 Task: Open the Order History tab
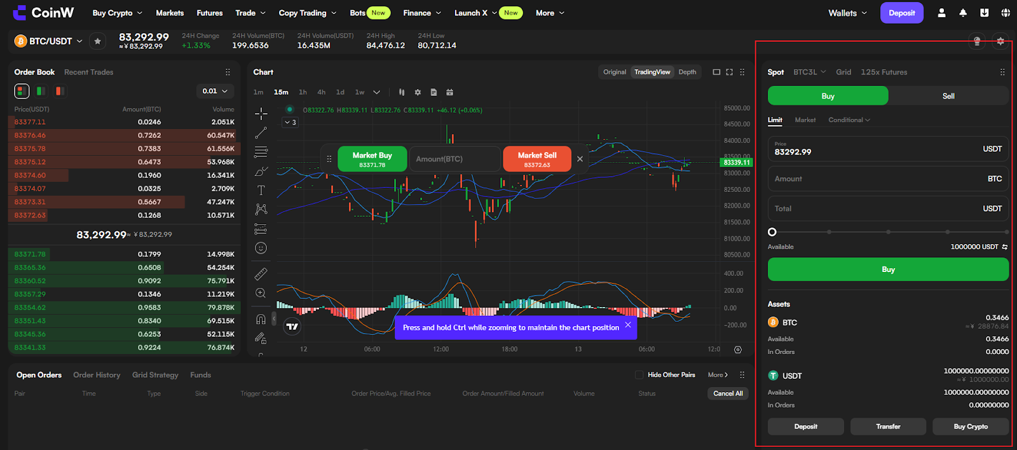[x=97, y=375]
